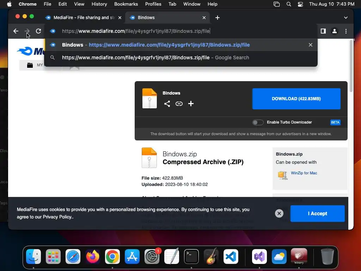The width and height of the screenshot is (361, 271).
Task: Open the Help menu
Action: [x=212, y=4]
